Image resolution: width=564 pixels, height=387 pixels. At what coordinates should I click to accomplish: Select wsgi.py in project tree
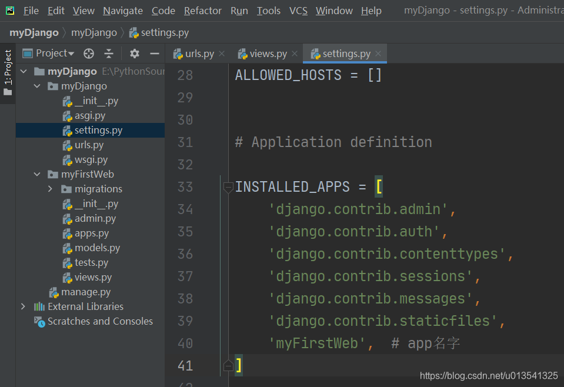[x=91, y=160]
